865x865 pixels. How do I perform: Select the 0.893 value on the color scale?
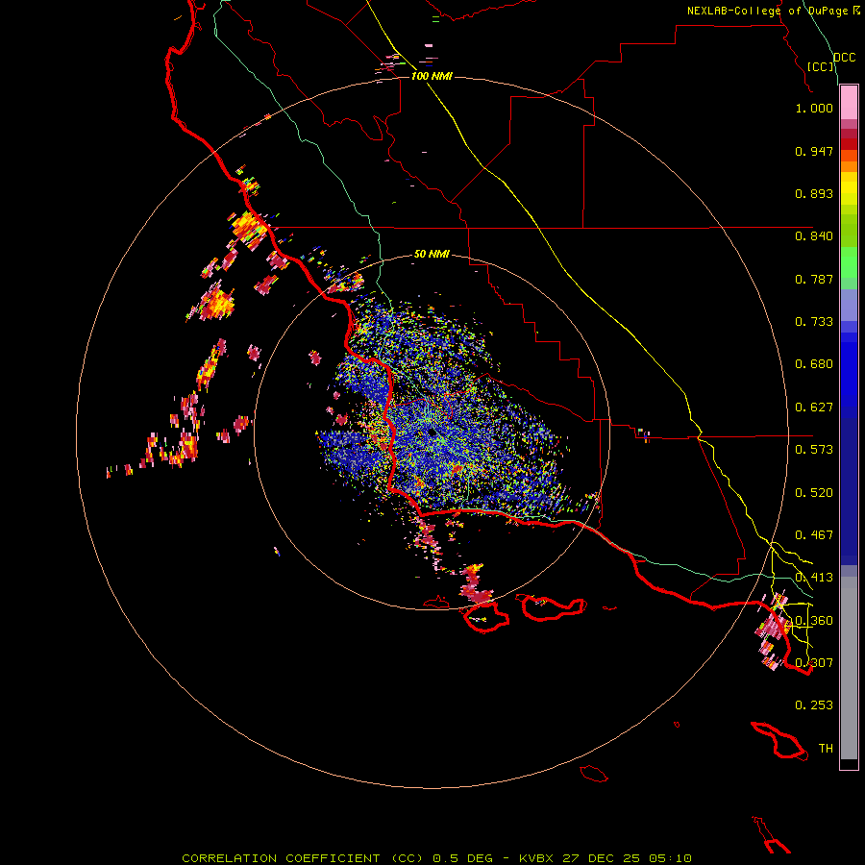coord(814,193)
